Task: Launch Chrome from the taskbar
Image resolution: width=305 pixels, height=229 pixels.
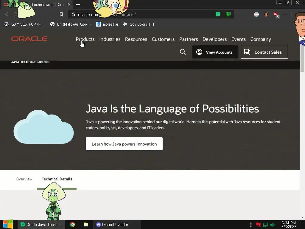Action: (72, 225)
